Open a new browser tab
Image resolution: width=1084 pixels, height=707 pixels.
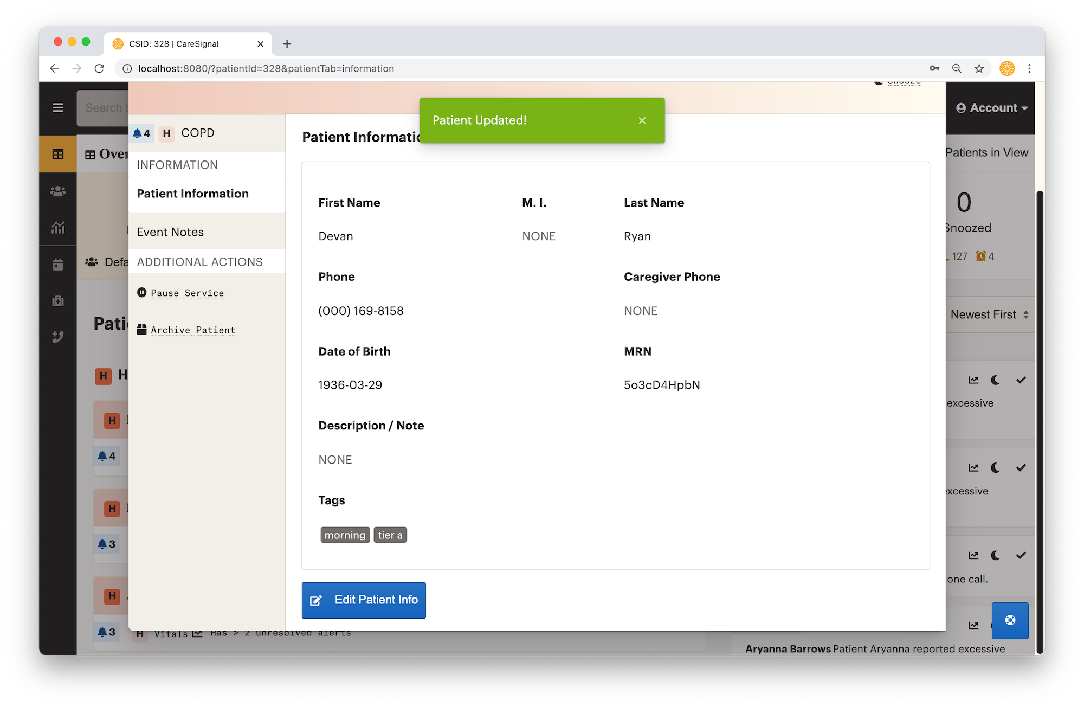coord(287,44)
